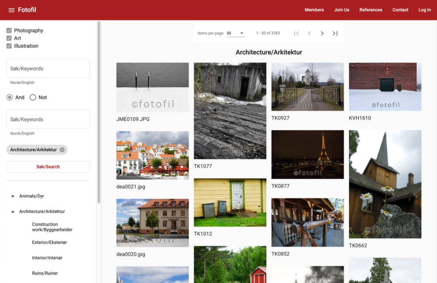
Task: Advance to the next page of results
Action: click(x=322, y=33)
